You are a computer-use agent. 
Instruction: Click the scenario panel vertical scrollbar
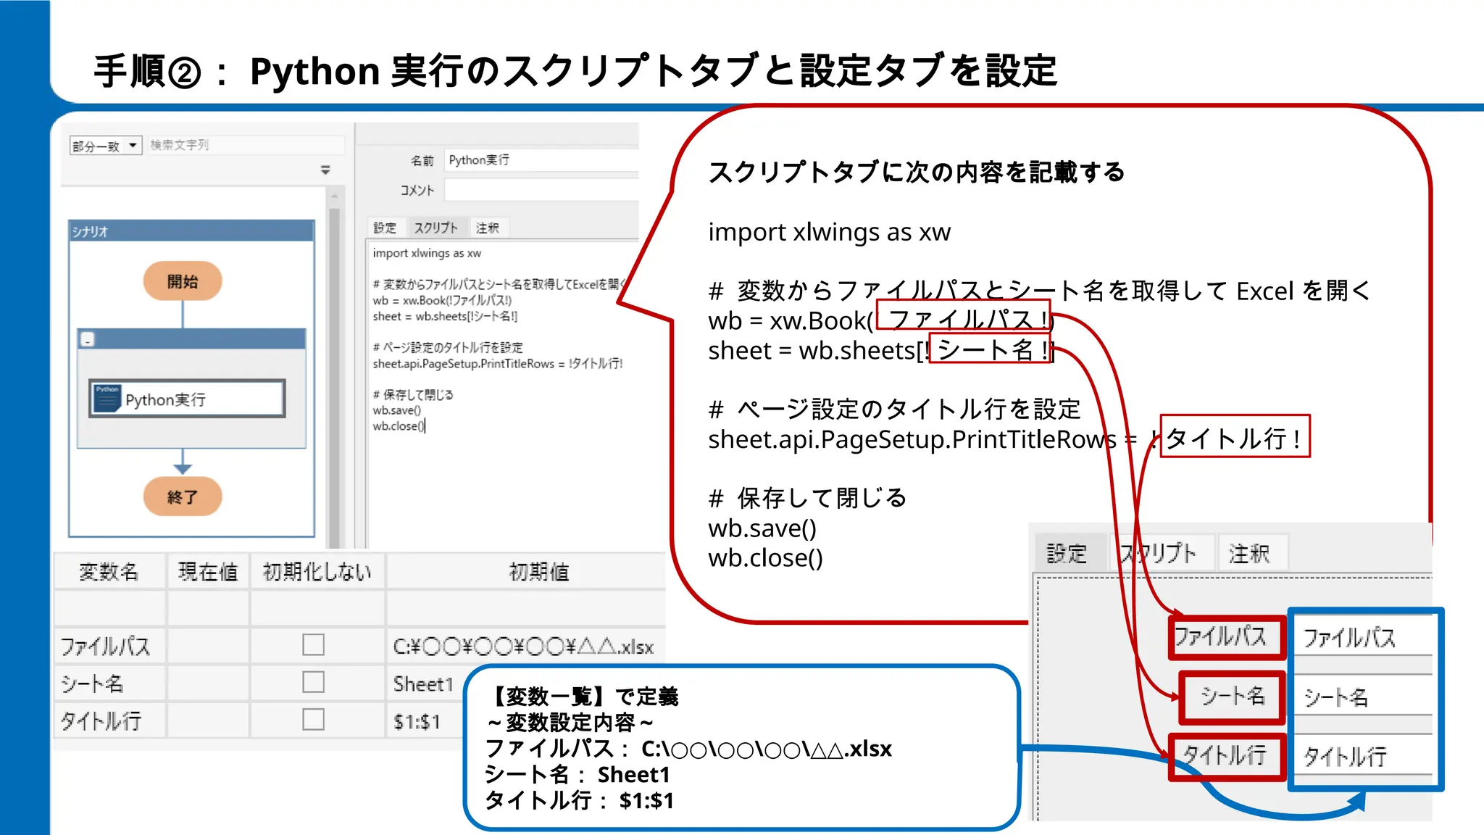tap(334, 370)
